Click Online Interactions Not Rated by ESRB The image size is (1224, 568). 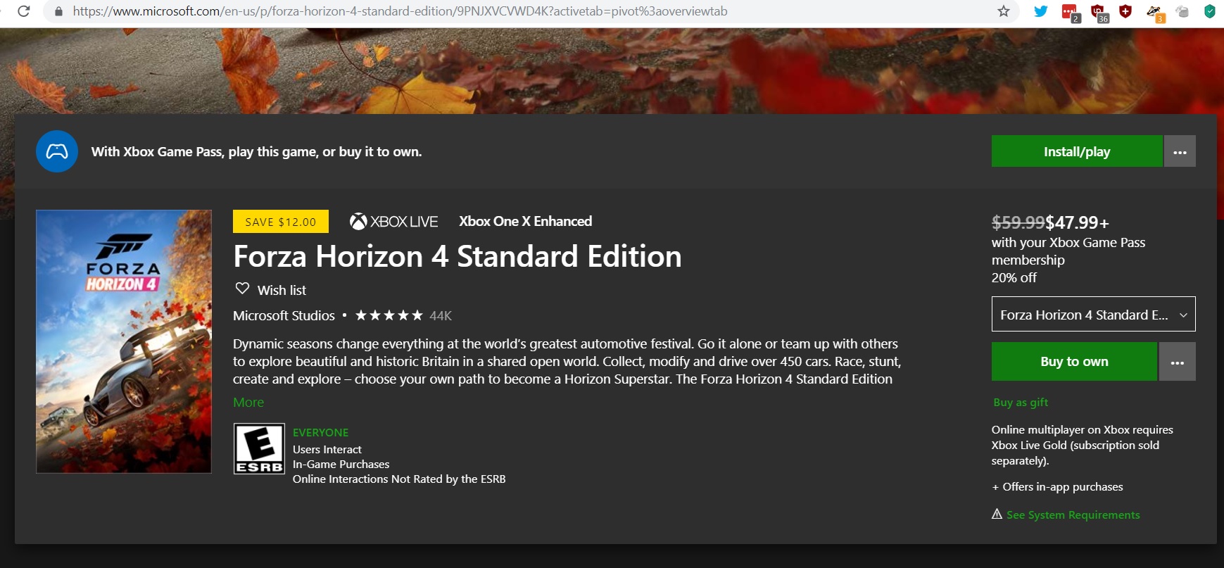(399, 479)
